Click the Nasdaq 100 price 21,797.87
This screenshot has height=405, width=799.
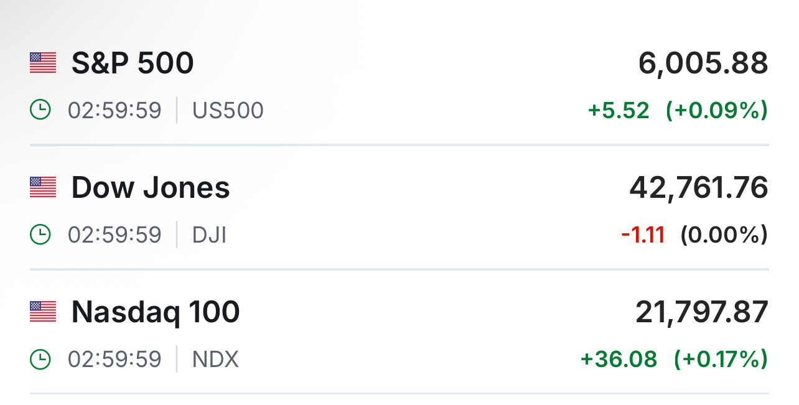pyautogui.click(x=702, y=312)
